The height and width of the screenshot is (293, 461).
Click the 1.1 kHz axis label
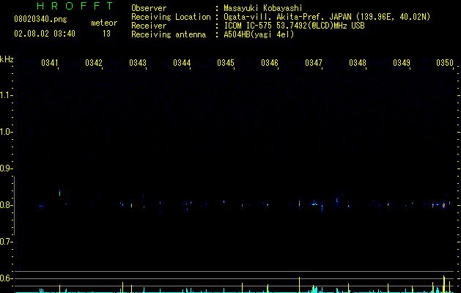pyautogui.click(x=6, y=95)
